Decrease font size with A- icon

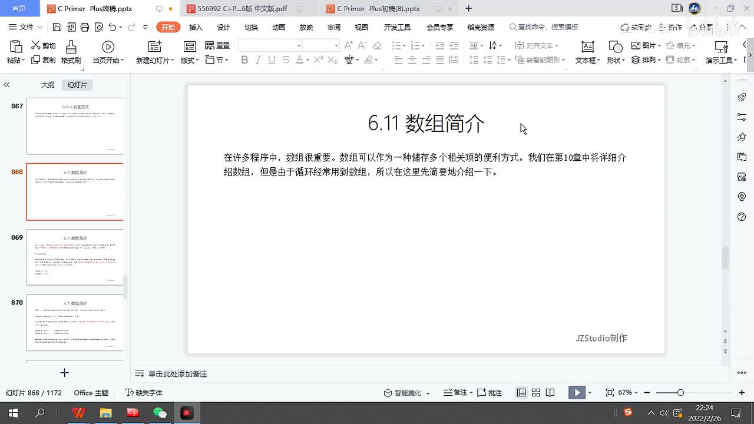click(363, 45)
